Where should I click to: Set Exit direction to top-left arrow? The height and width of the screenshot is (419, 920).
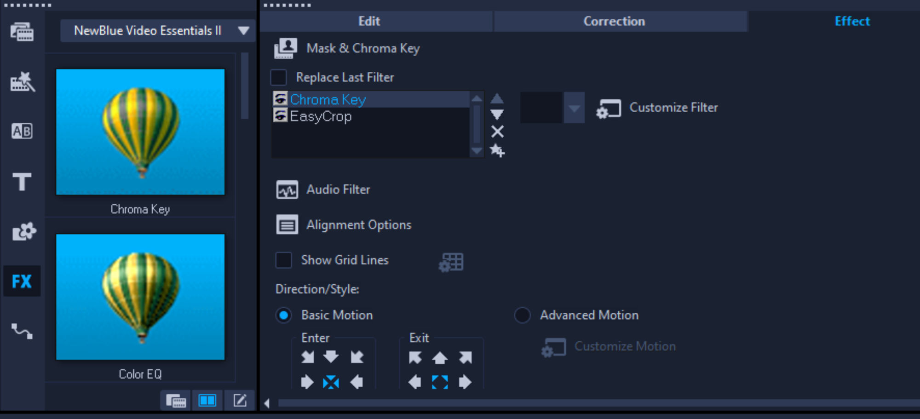coord(415,357)
